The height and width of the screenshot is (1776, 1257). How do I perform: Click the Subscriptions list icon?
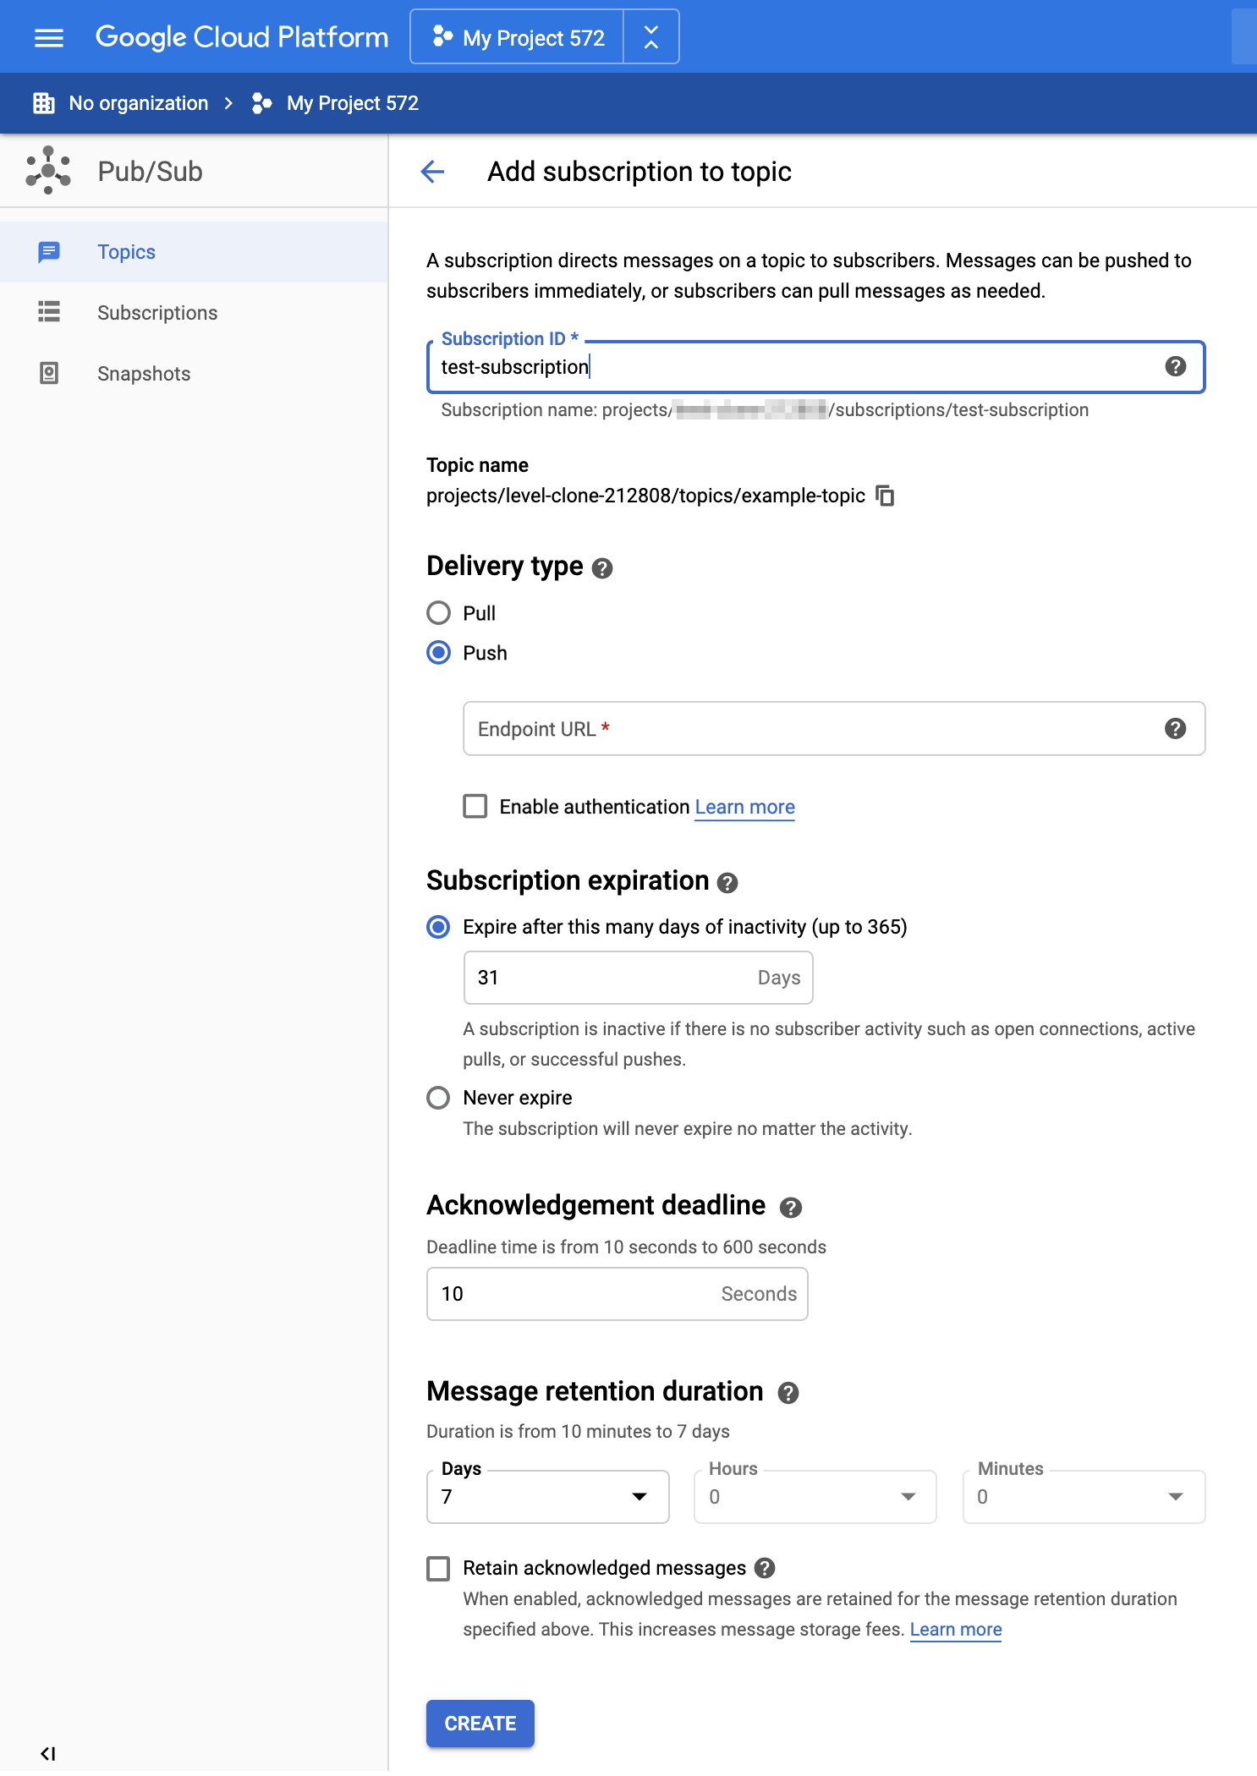click(x=49, y=312)
